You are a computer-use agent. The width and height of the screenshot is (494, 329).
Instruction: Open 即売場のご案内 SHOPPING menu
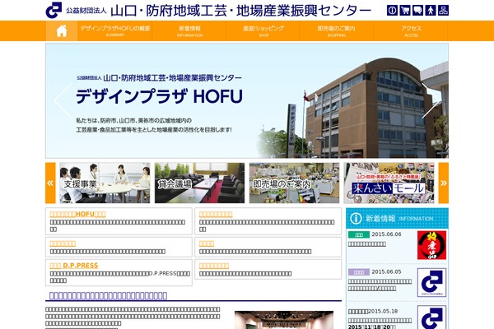[x=336, y=31]
